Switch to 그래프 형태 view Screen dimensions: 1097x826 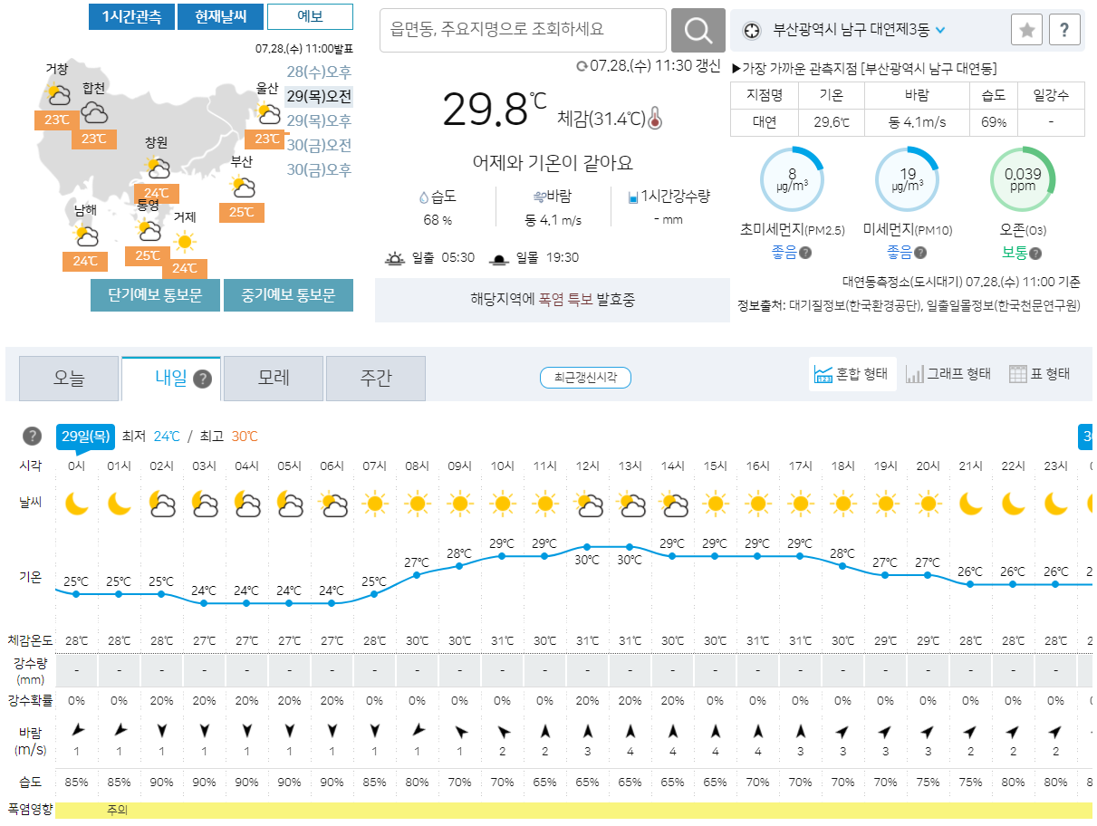[948, 373]
